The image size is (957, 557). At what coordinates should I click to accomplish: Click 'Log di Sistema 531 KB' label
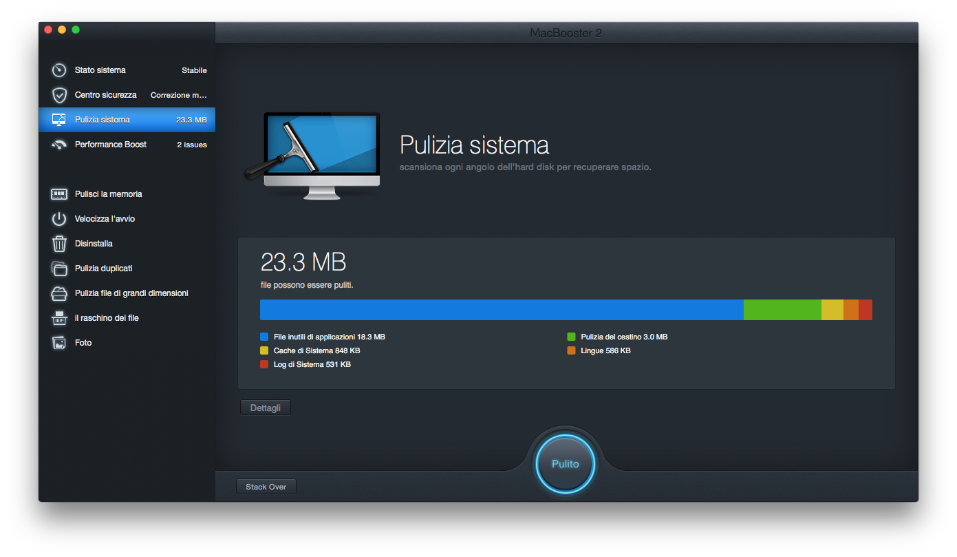coord(312,365)
